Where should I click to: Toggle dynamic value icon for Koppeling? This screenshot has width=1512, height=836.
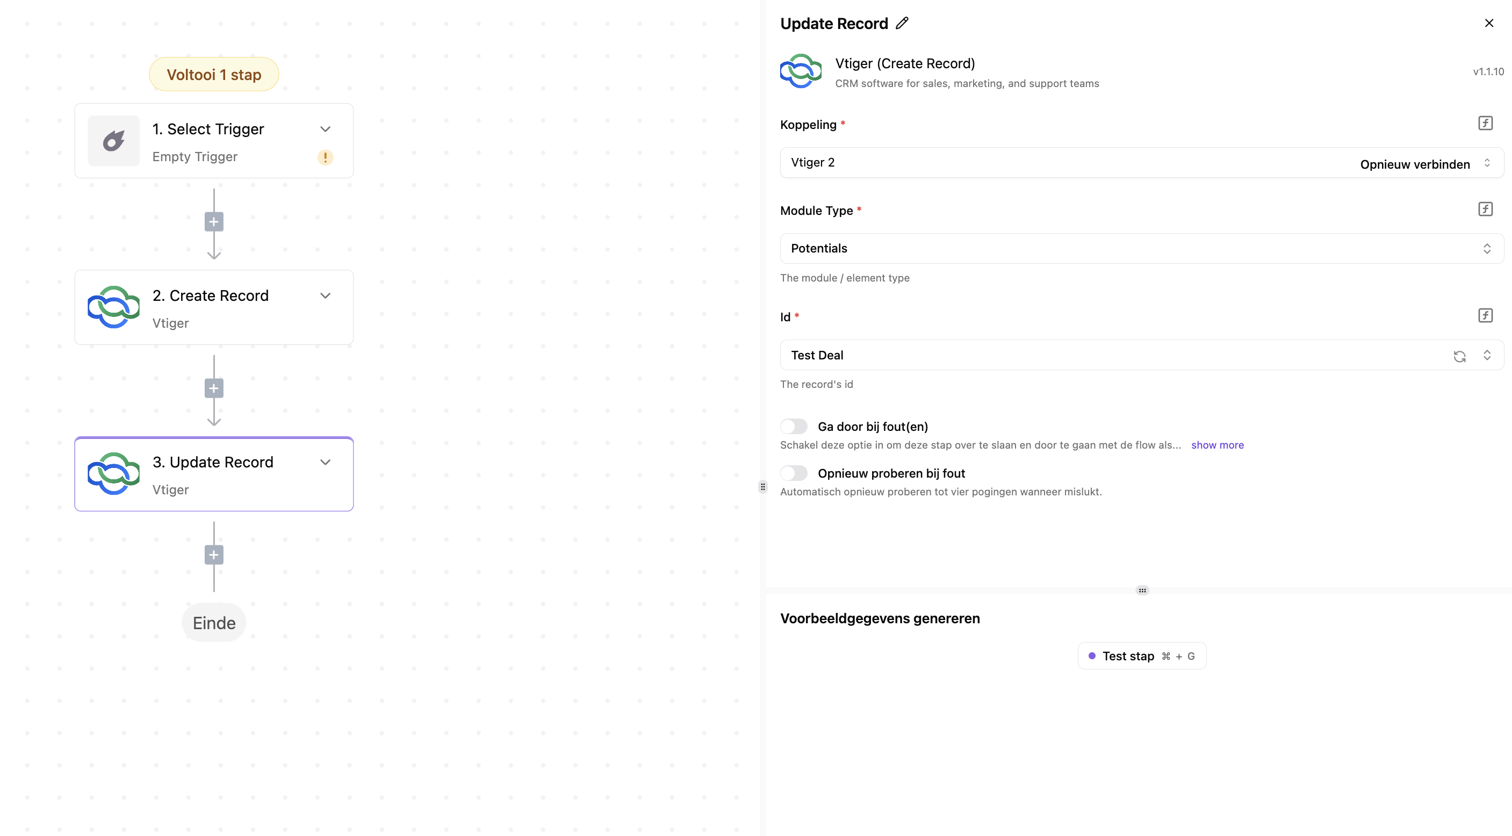[1485, 123]
